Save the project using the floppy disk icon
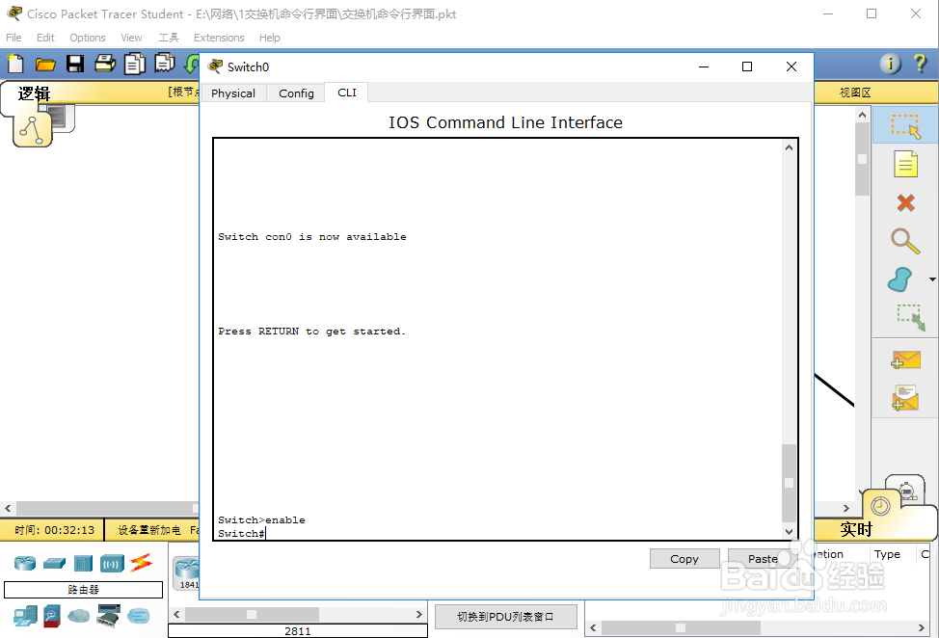The width and height of the screenshot is (939, 638). [x=75, y=64]
